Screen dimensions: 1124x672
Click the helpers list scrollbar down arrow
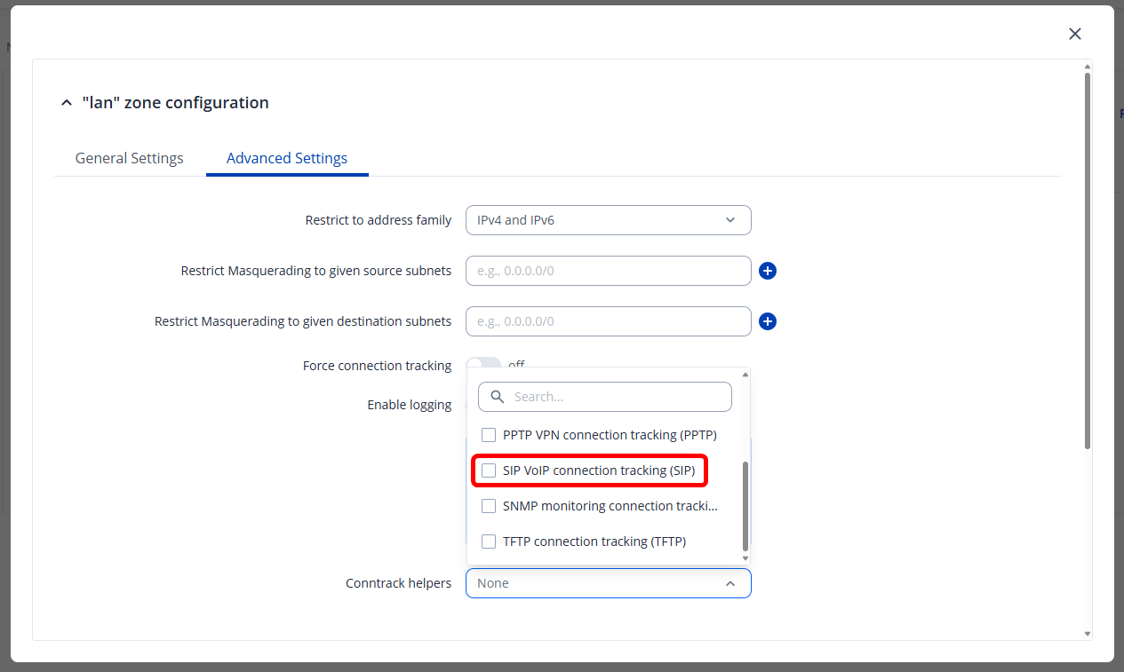[x=745, y=558]
